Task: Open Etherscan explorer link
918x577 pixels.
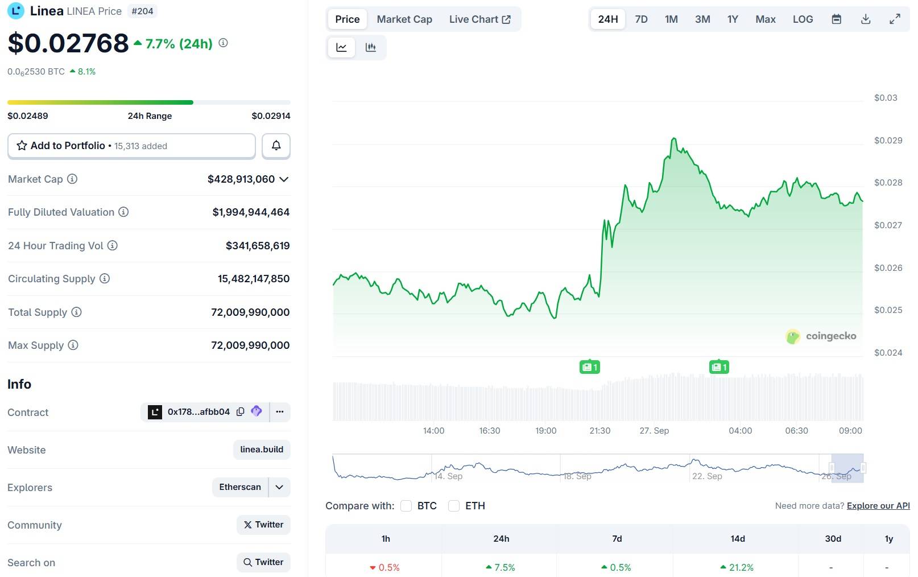Action: (x=240, y=487)
